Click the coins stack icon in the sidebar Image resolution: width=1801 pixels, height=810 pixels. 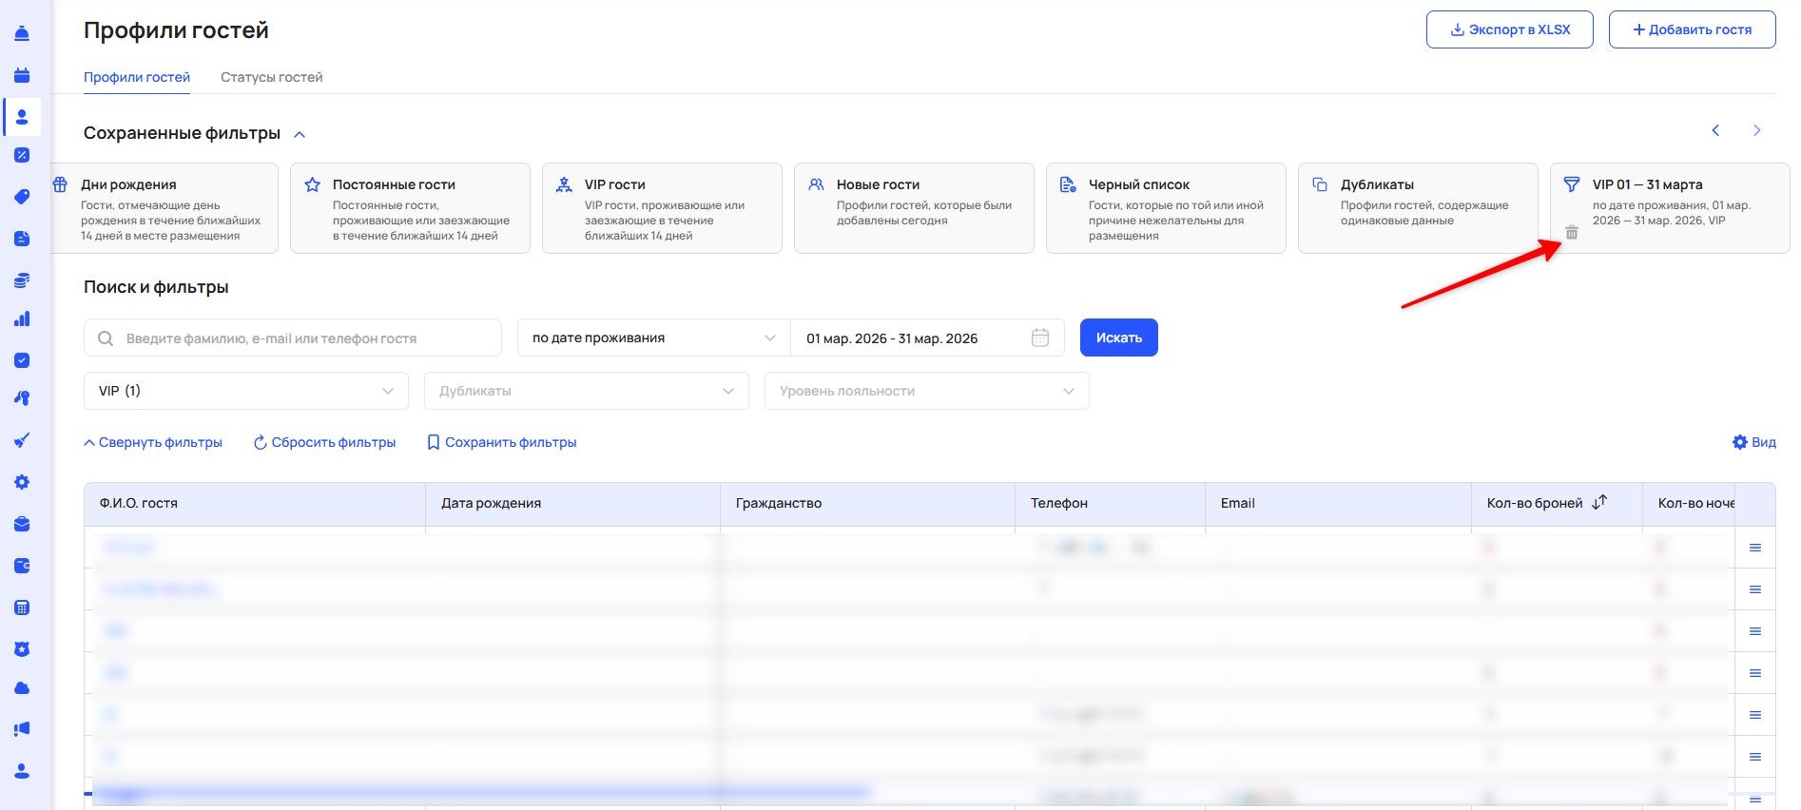pyautogui.click(x=22, y=280)
